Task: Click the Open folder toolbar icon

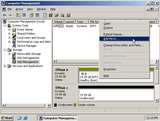Action: tap(57, 15)
